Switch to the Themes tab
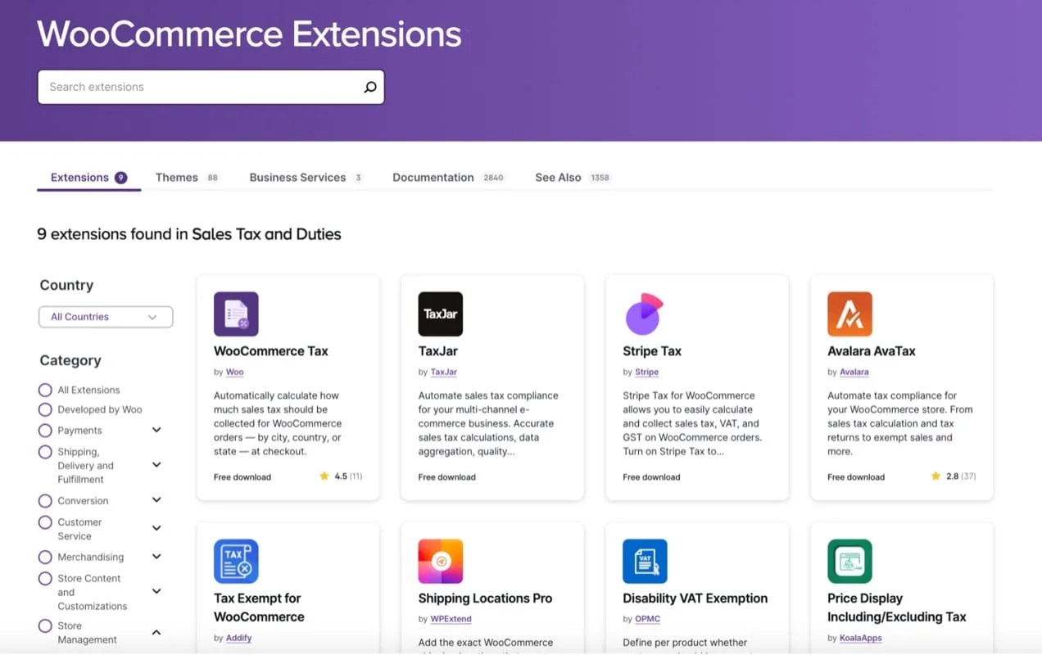The height and width of the screenshot is (655, 1042). click(x=188, y=178)
